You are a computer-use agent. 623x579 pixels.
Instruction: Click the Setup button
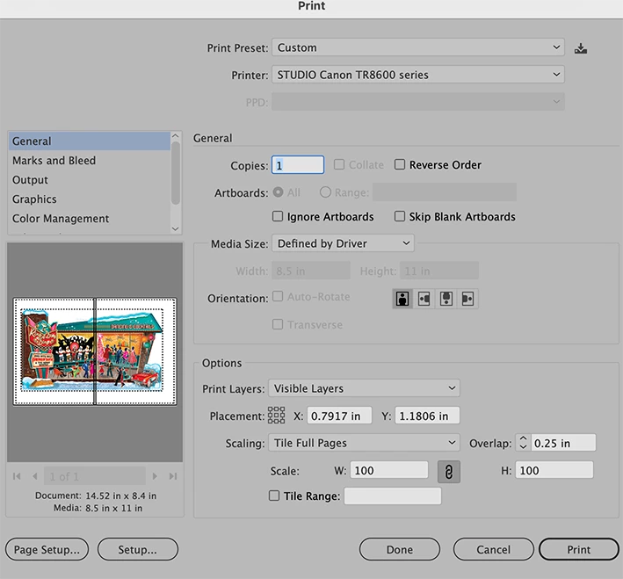tap(137, 550)
